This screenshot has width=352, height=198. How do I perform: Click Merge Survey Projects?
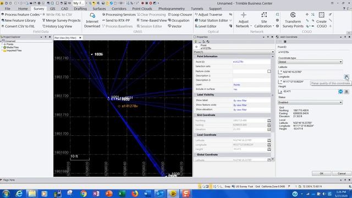coord(61,20)
